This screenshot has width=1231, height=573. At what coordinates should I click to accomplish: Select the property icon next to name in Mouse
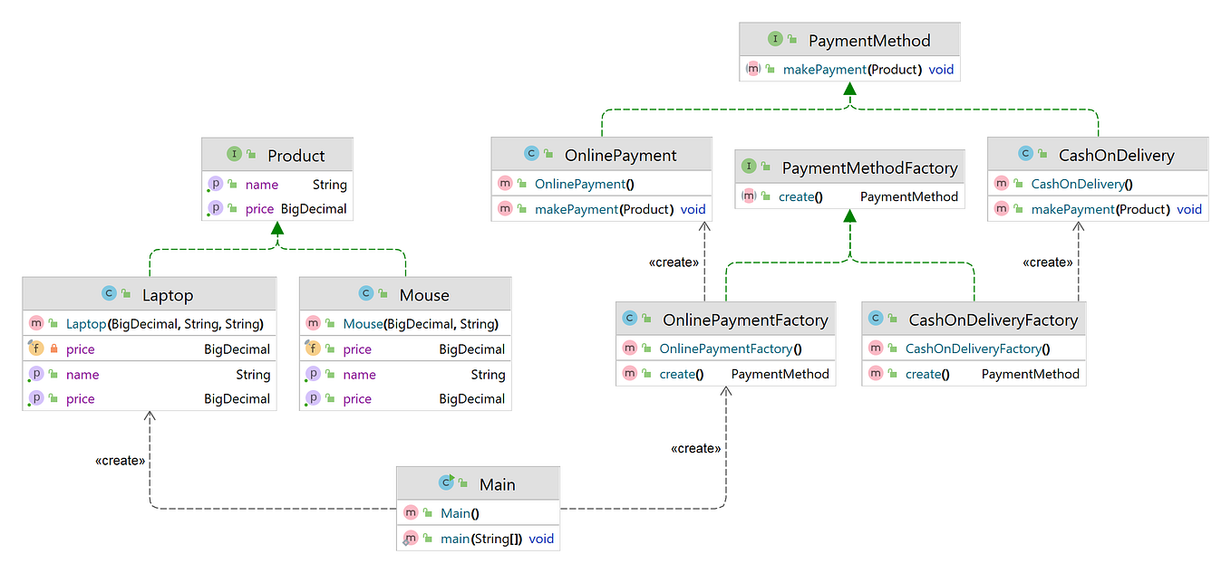tap(313, 374)
